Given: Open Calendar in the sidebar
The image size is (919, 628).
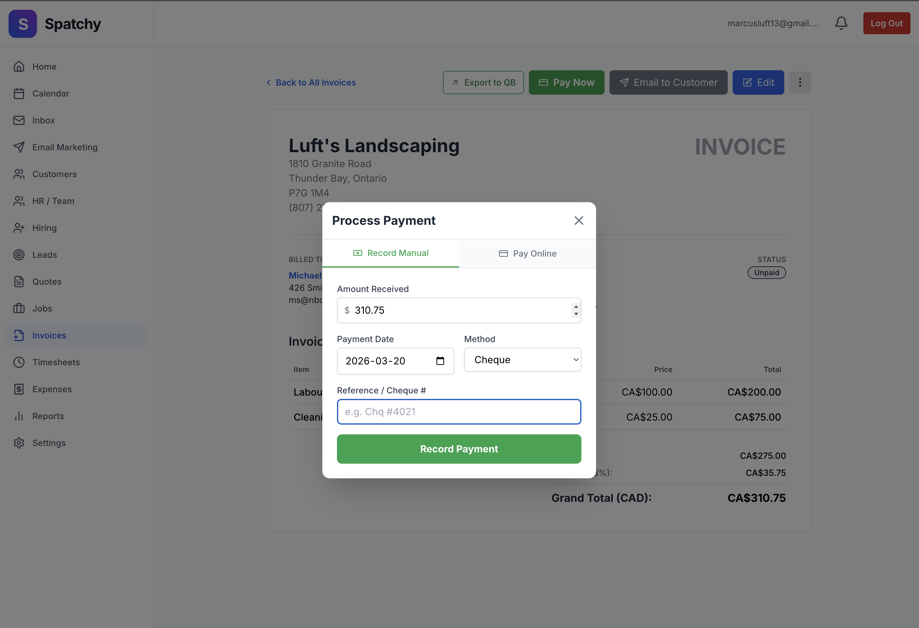Looking at the screenshot, I should pyautogui.click(x=76, y=93).
